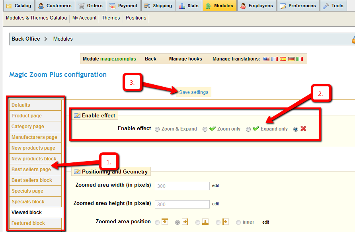The height and width of the screenshot is (232, 355).
Task: Open the Manage hooks link
Action: click(185, 59)
